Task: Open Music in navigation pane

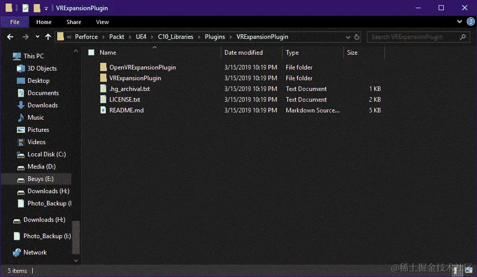Action: pos(36,118)
